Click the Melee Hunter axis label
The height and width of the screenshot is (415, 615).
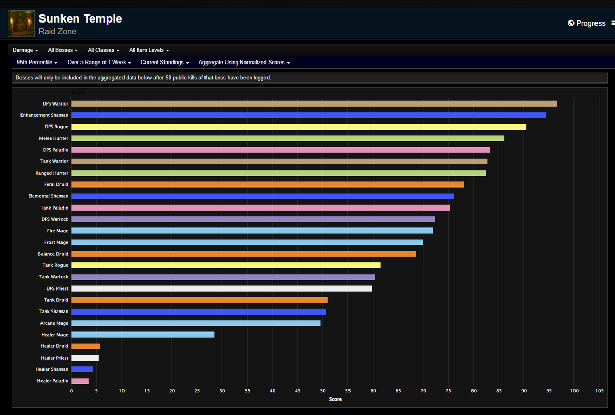(x=54, y=138)
